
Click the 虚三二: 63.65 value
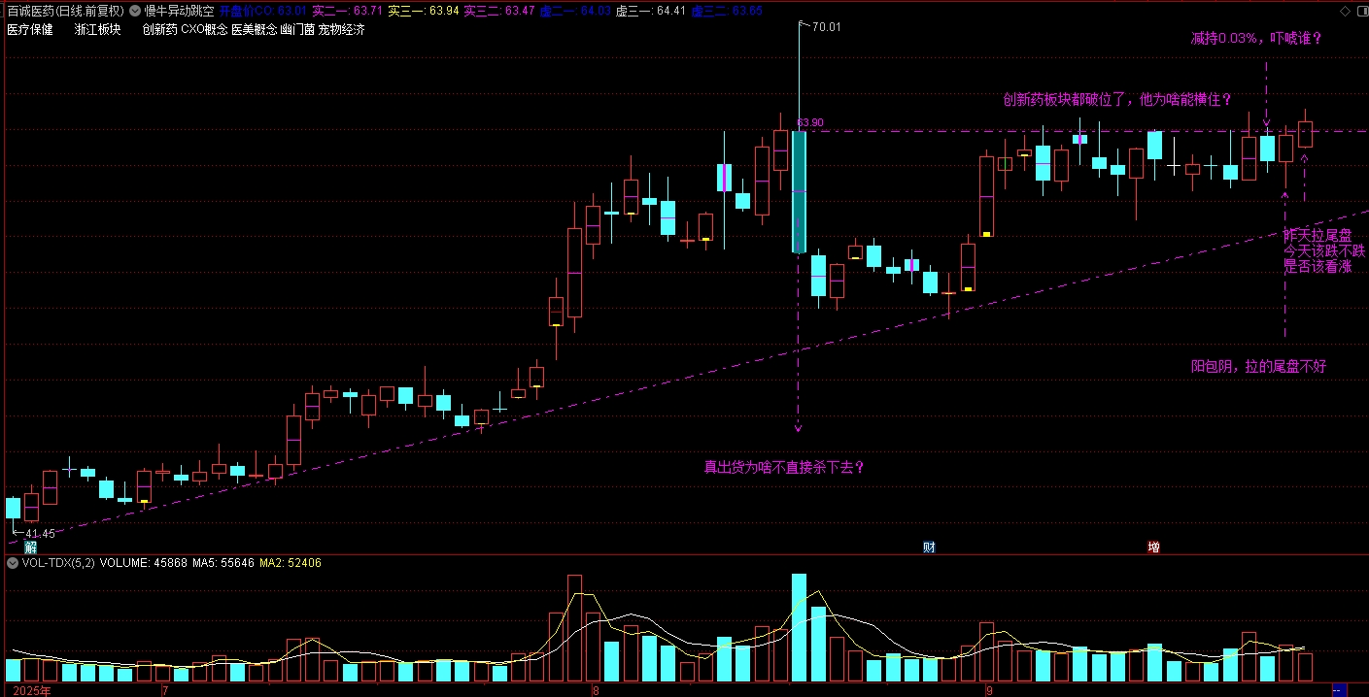pos(727,11)
